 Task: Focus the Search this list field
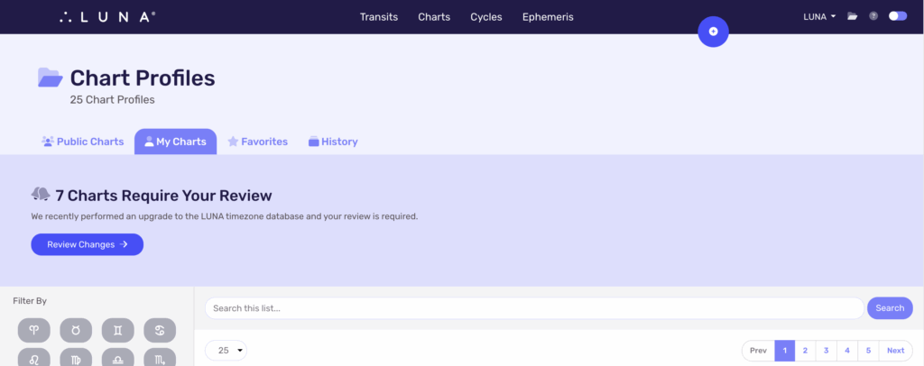point(533,308)
